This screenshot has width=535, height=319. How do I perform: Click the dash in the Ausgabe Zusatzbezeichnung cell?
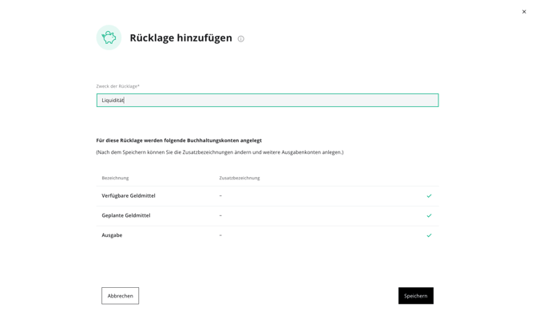pyautogui.click(x=220, y=235)
